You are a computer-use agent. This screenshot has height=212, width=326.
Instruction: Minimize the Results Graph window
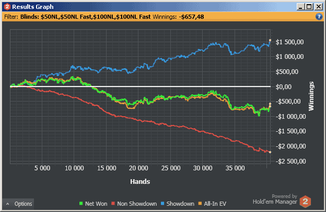point(300,7)
